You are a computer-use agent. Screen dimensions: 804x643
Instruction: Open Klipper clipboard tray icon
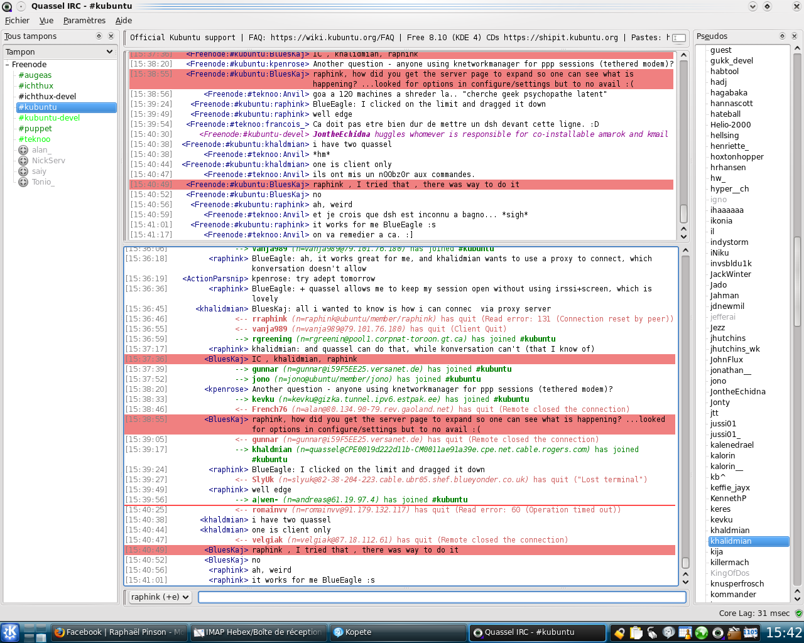pyautogui.click(x=636, y=633)
